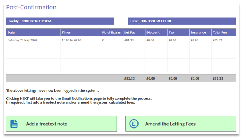Click the No of Extras column header
This screenshot has width=245, height=139.
click(x=112, y=32)
